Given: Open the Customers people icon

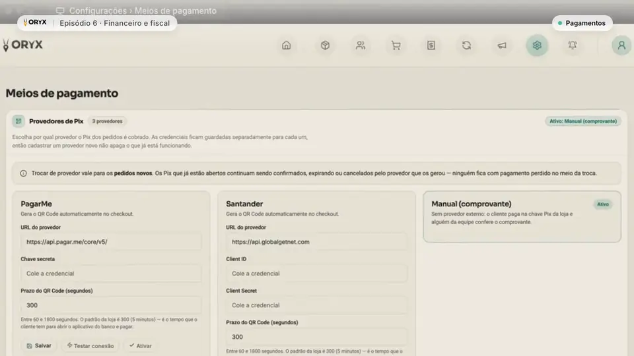Looking at the screenshot, I should [x=361, y=45].
